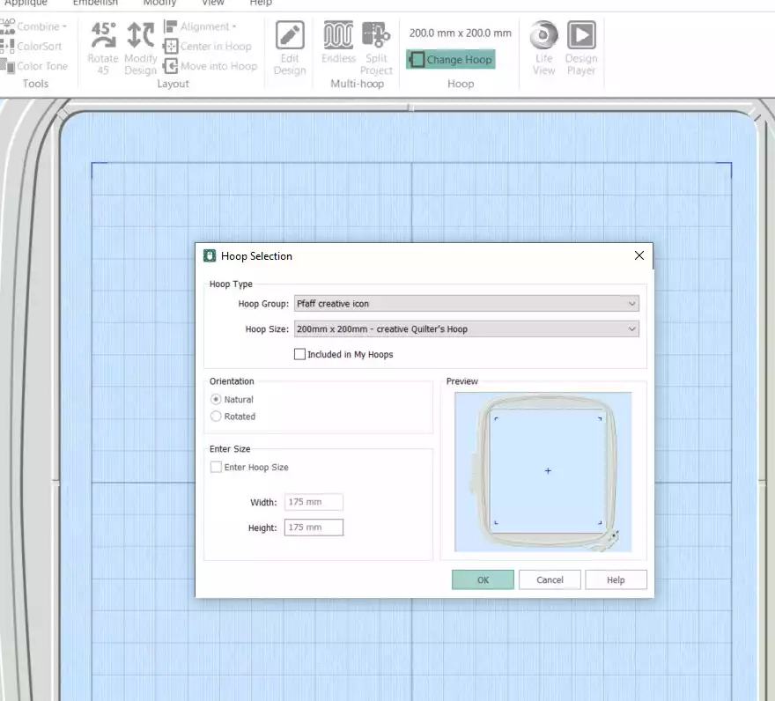Open the Modify Design tool
This screenshot has height=701, width=775.
point(140,48)
